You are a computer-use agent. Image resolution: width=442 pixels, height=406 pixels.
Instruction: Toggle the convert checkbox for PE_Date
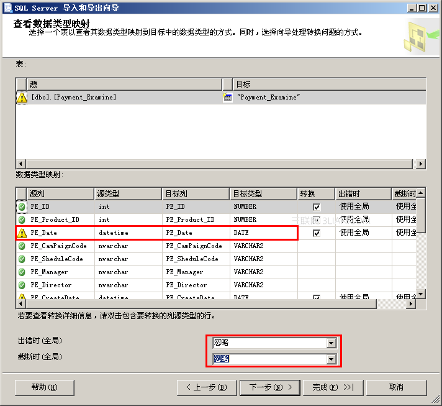317,233
